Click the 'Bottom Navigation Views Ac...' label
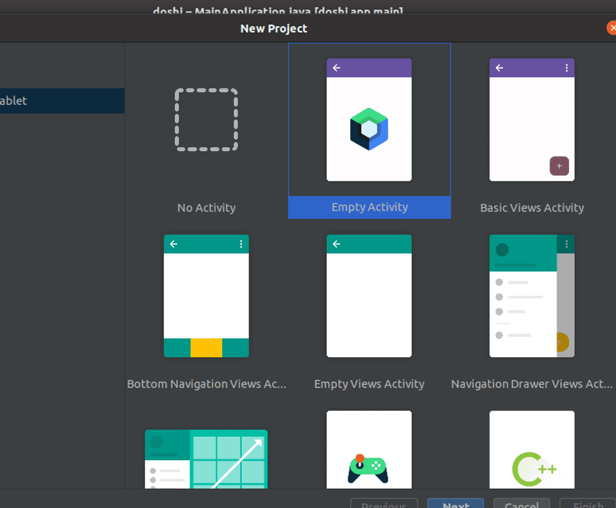Image resolution: width=616 pixels, height=508 pixels. pos(206,384)
